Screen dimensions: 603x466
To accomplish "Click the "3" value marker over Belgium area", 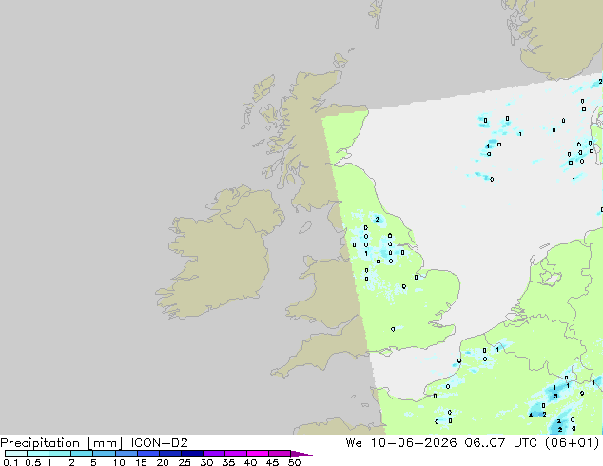I will click(555, 397).
